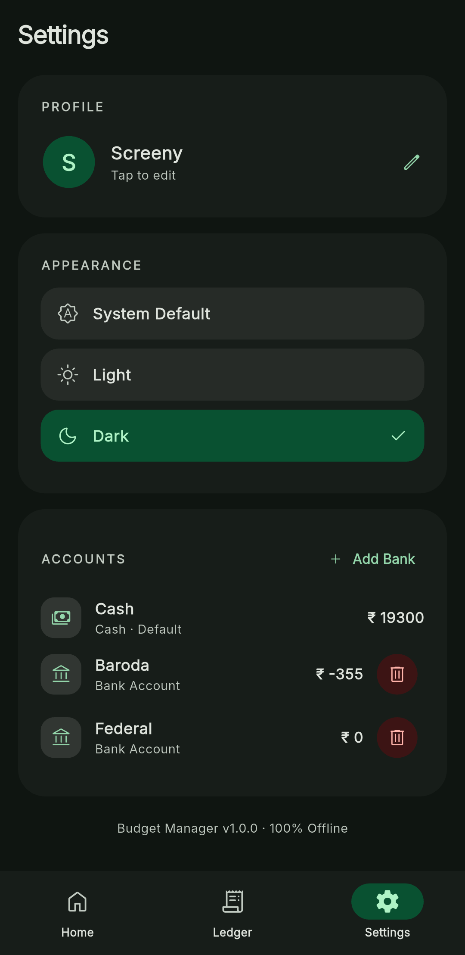Click the Baroda balance ₹ -355
This screenshot has width=465, height=955.
pos(339,674)
